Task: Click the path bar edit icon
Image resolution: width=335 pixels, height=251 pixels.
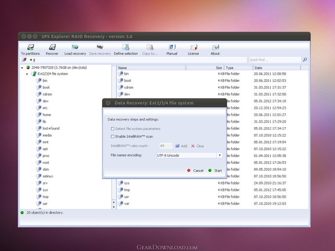Action: pyautogui.click(x=24, y=60)
